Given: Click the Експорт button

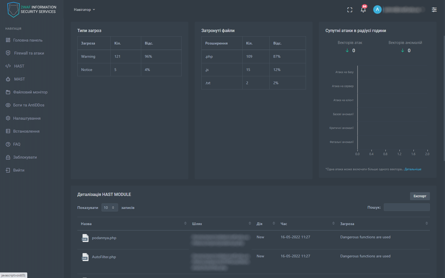Looking at the screenshot, I should click(420, 196).
